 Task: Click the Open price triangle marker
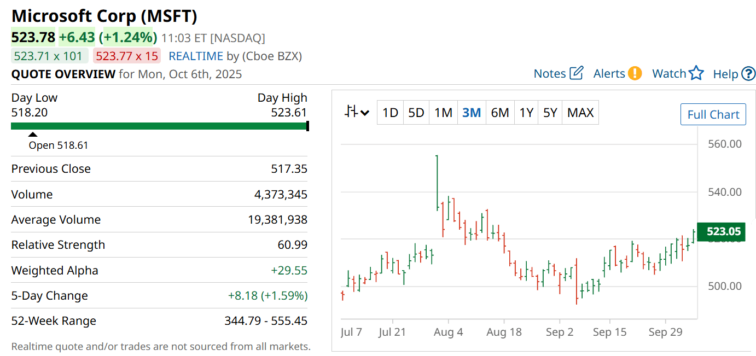click(33, 135)
